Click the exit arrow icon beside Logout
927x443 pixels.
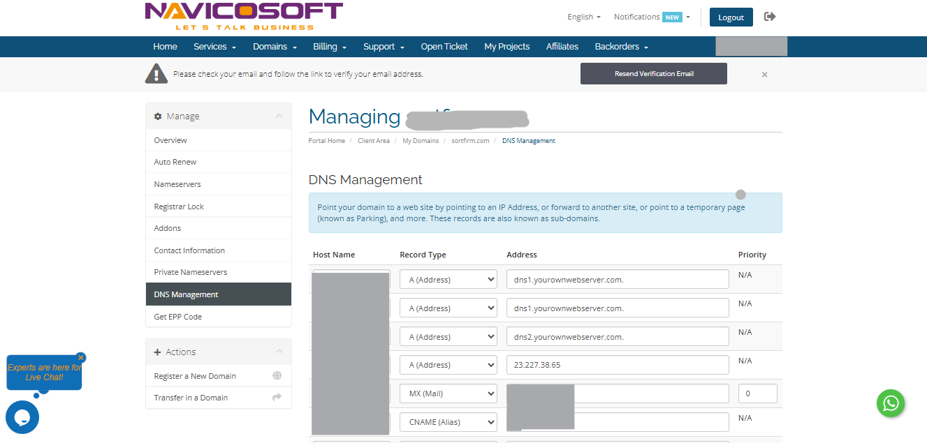[770, 17]
